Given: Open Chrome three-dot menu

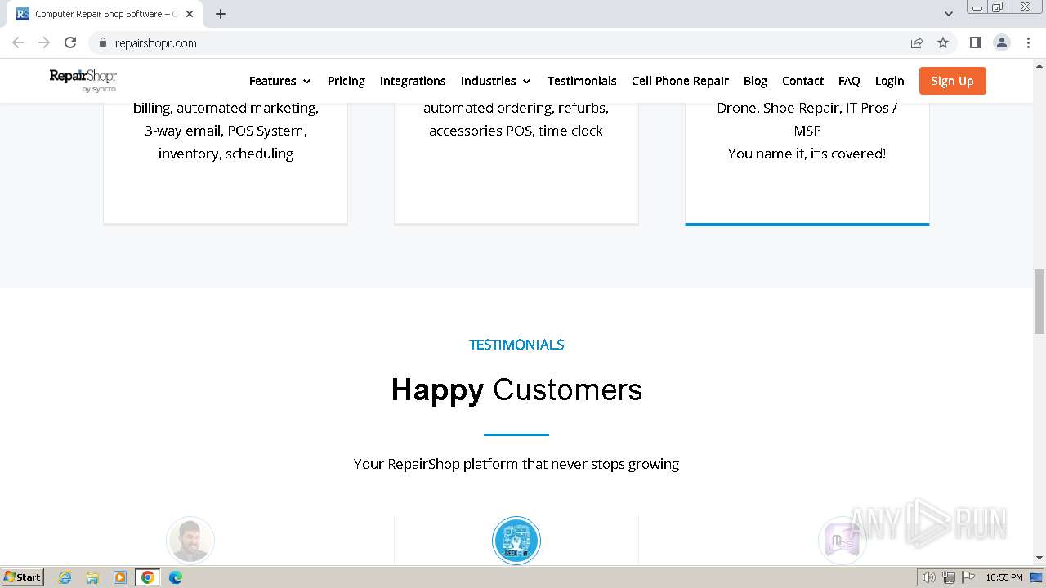Looking at the screenshot, I should (x=1028, y=42).
